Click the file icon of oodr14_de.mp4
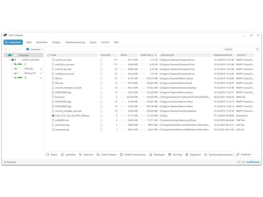The height and width of the screenshot is (197, 263). [x=53, y=69]
